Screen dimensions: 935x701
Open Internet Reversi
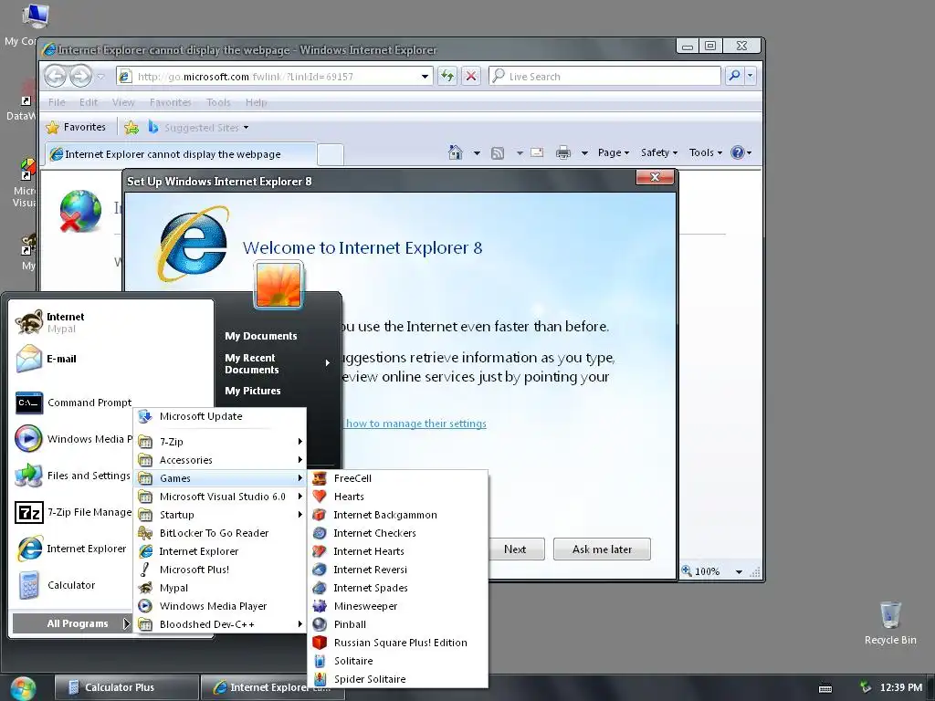(398, 570)
